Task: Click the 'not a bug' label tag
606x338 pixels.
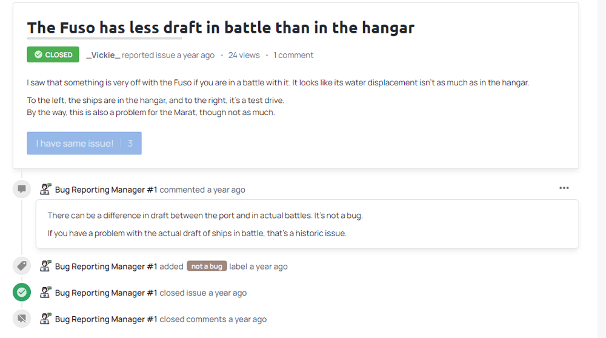Action: (207, 267)
